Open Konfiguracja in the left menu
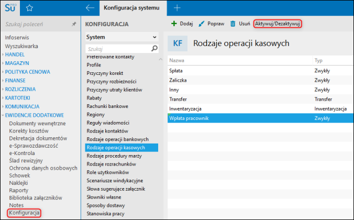The image size is (354, 220). pos(24,213)
